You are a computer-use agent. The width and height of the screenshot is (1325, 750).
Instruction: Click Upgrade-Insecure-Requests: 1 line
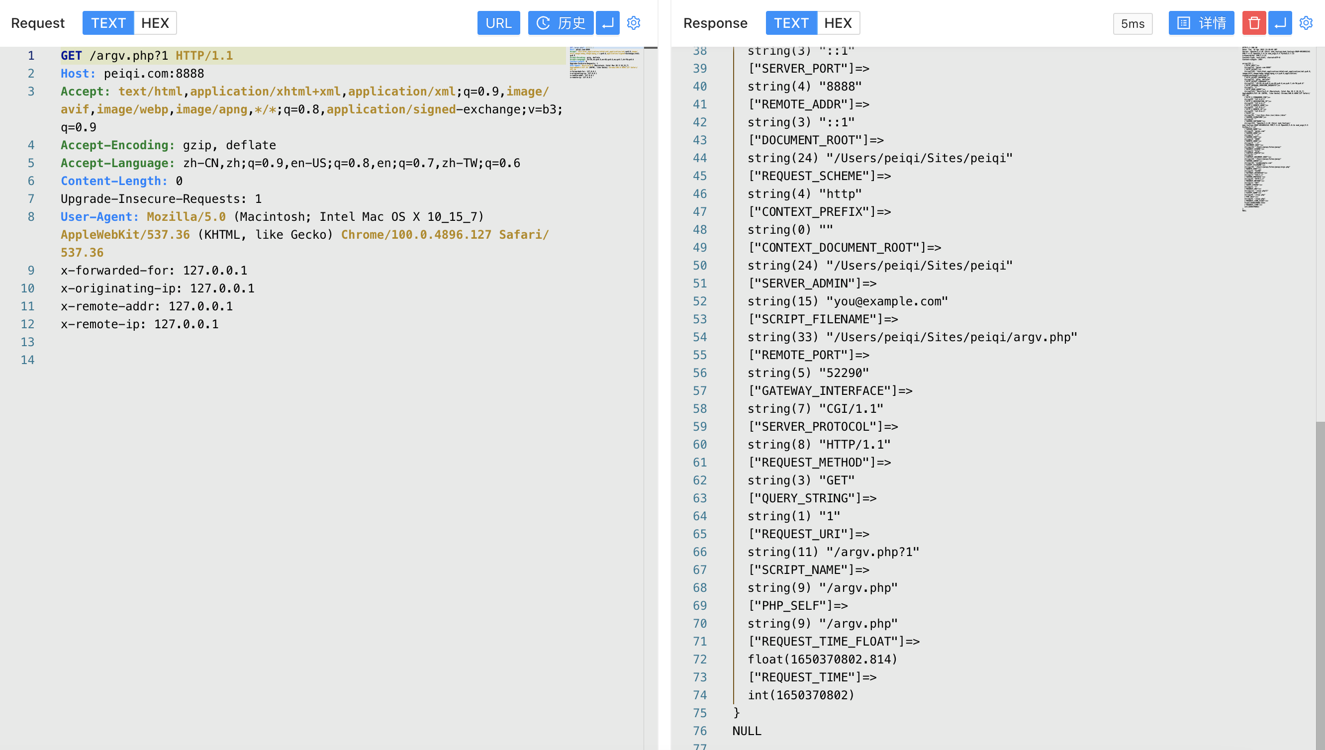(x=161, y=199)
